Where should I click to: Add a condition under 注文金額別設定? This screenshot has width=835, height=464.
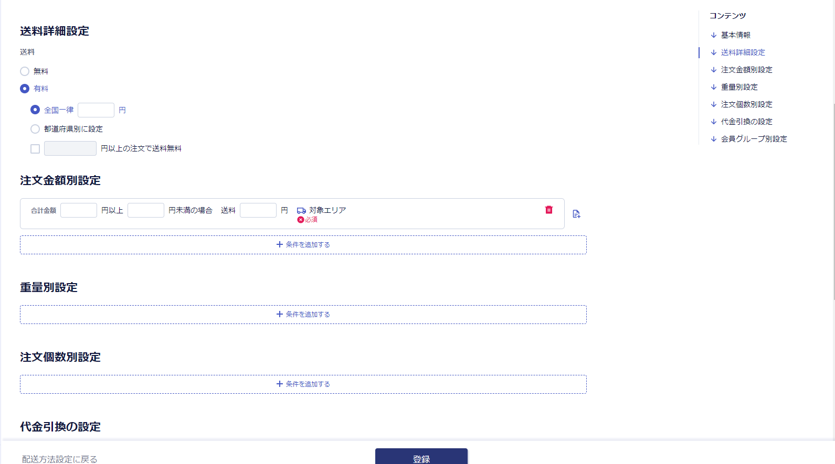pyautogui.click(x=303, y=245)
